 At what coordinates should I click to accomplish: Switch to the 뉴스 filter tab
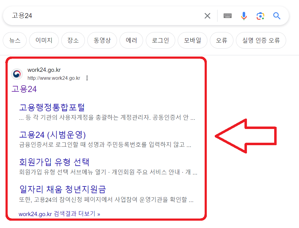coord(14,40)
